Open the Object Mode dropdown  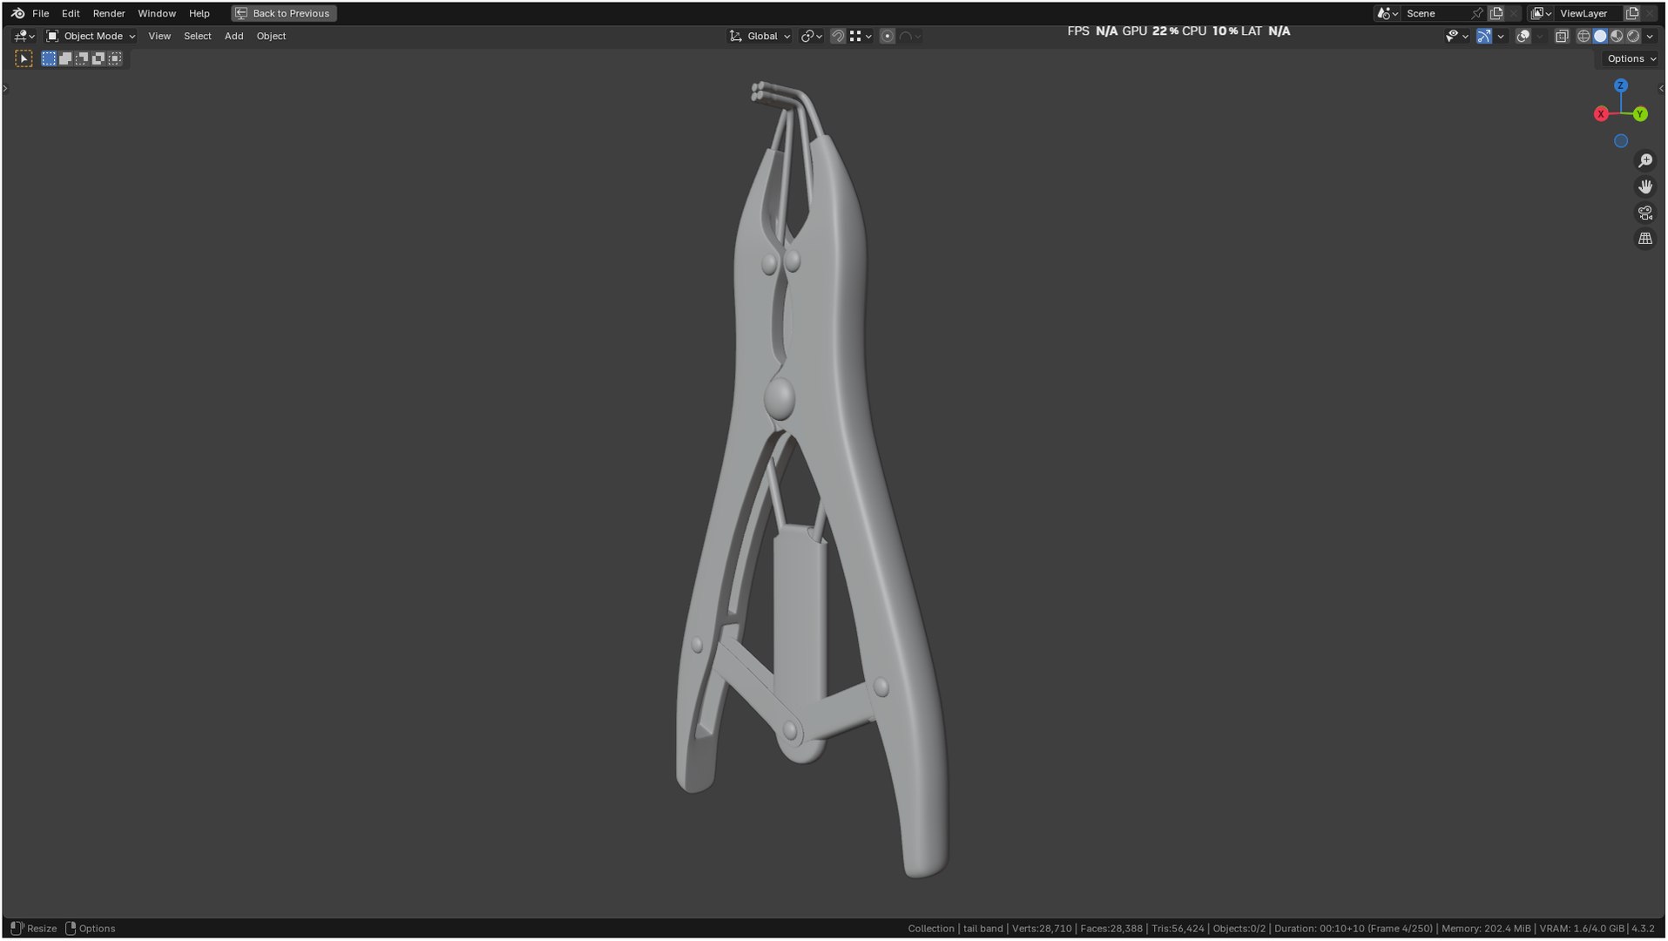pyautogui.click(x=91, y=36)
